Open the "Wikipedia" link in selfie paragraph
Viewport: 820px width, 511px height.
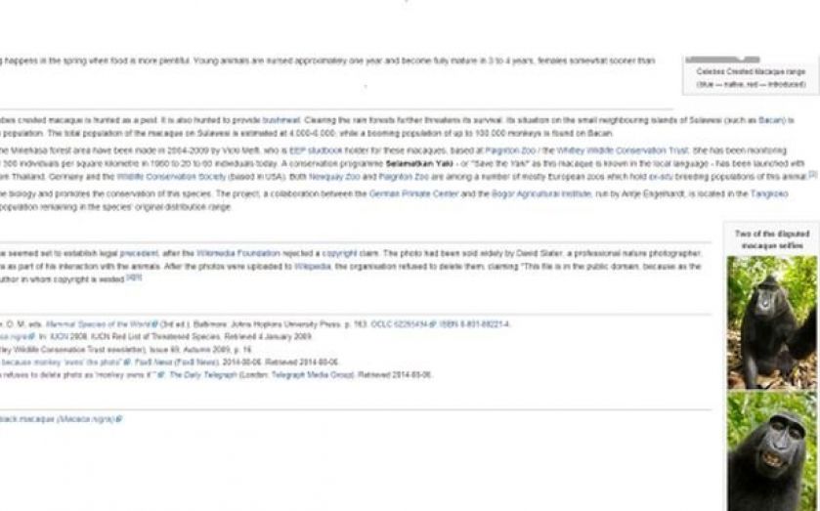312,266
